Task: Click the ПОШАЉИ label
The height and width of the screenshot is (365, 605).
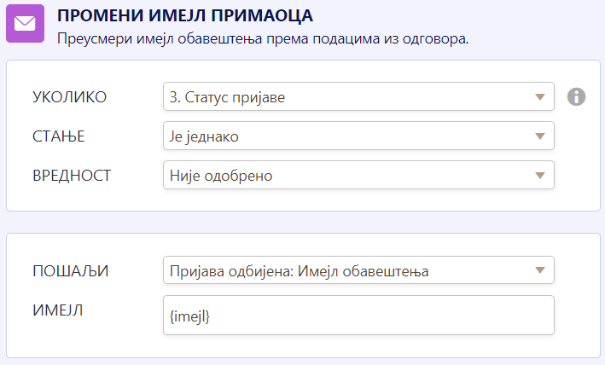Action: (71, 271)
